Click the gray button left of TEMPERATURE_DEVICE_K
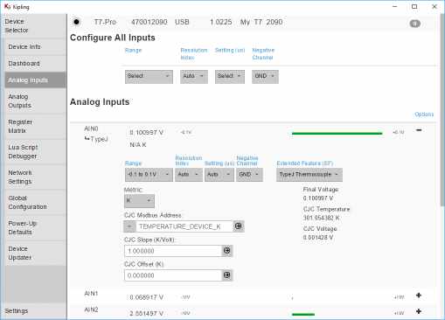 [x=130, y=226]
